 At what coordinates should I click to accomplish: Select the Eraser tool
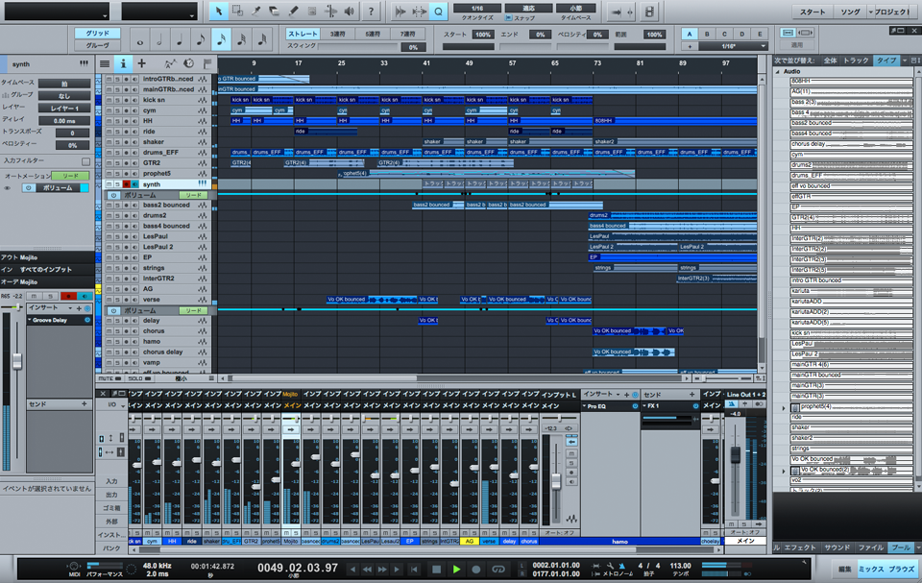275,12
